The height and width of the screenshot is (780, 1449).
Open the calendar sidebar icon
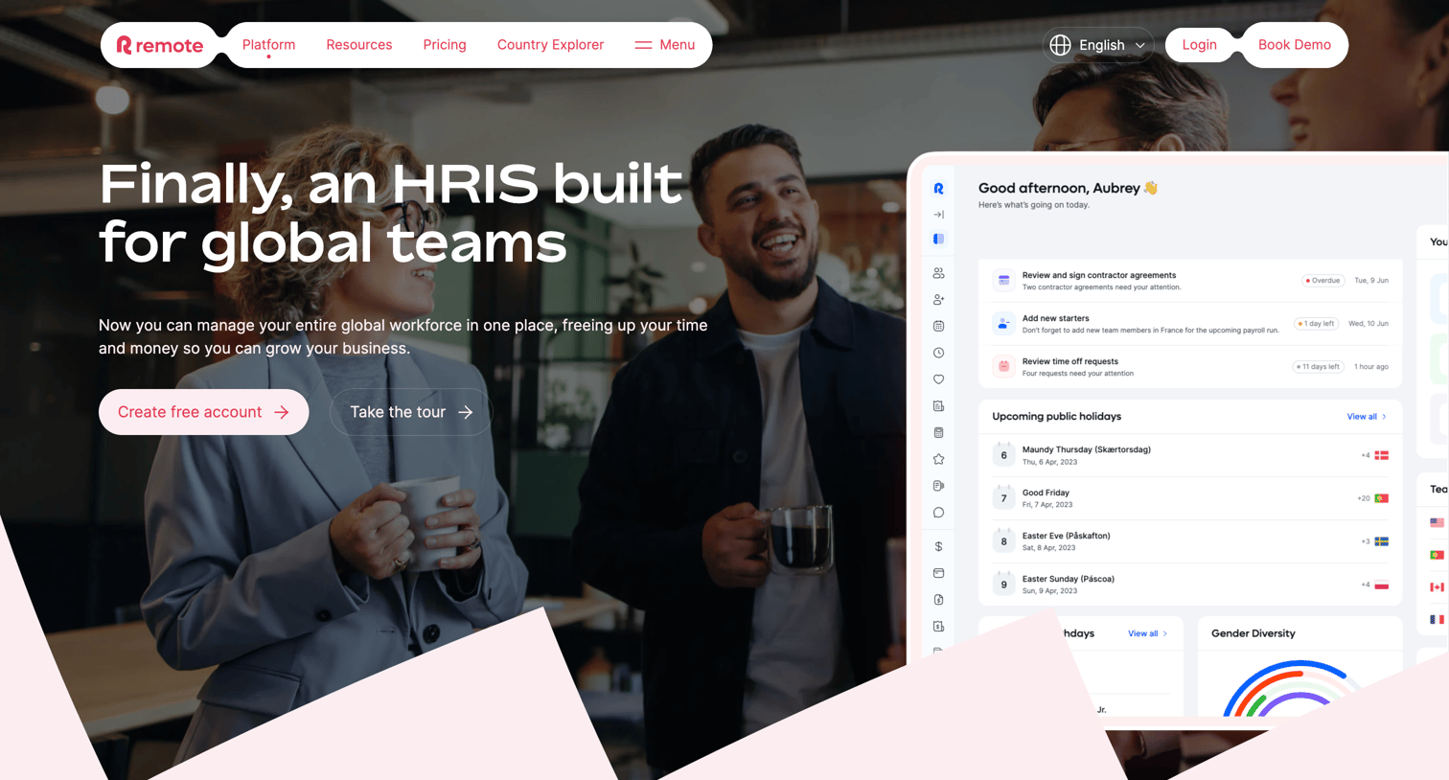point(938,326)
